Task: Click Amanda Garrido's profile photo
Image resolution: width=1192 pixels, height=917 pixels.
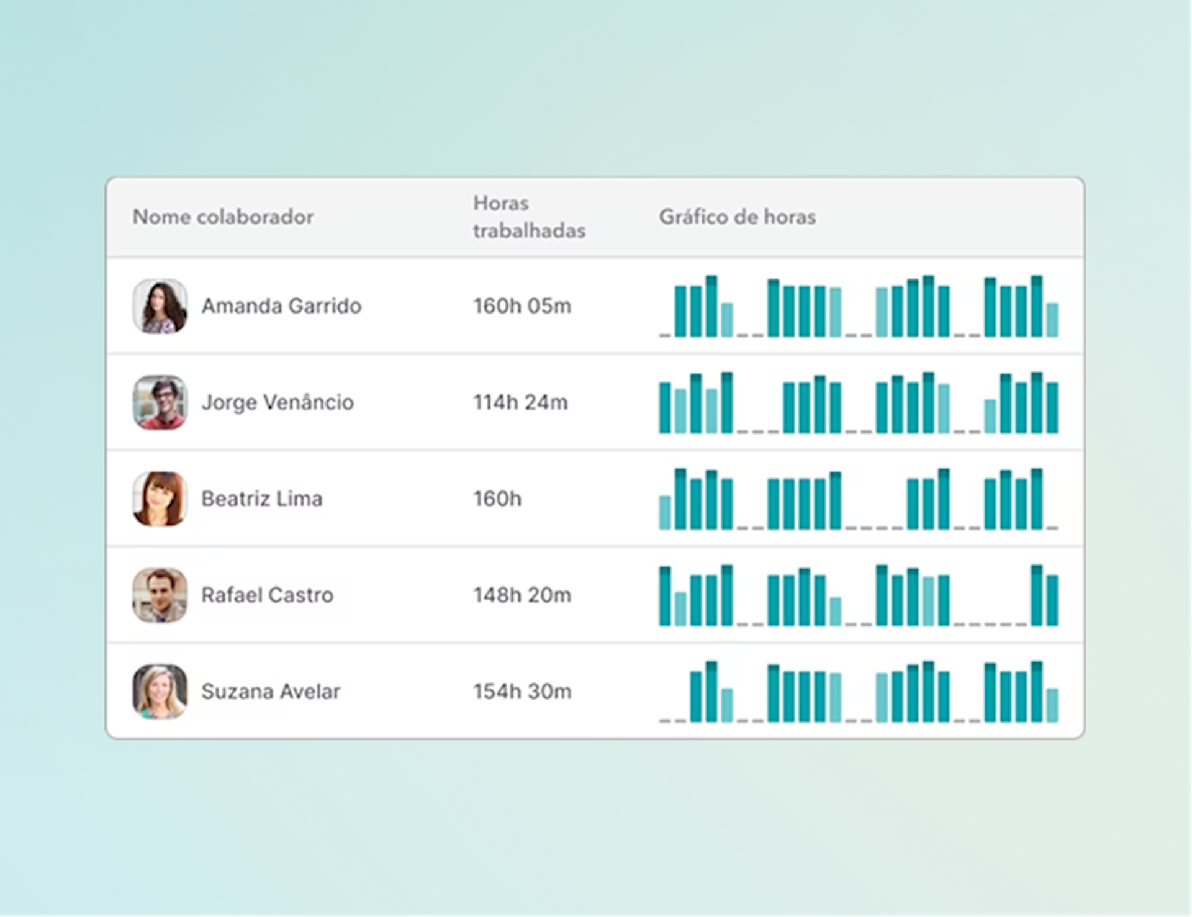Action: 160,306
